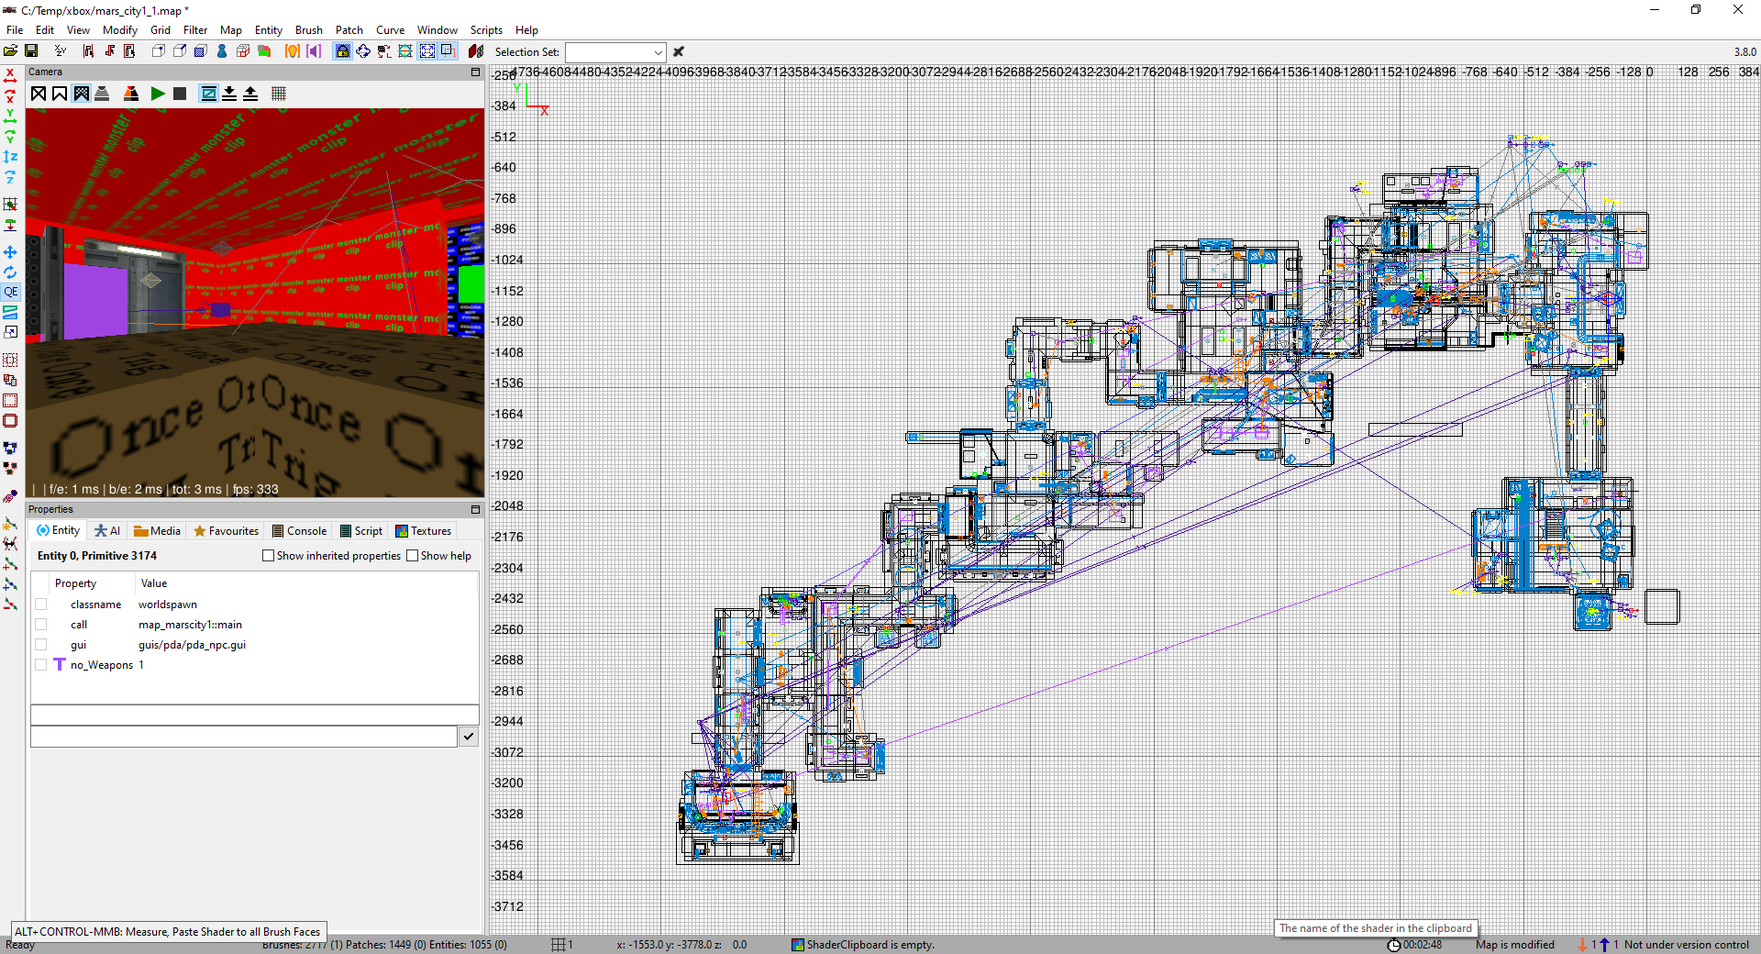Switch to the Console tab

(x=299, y=531)
